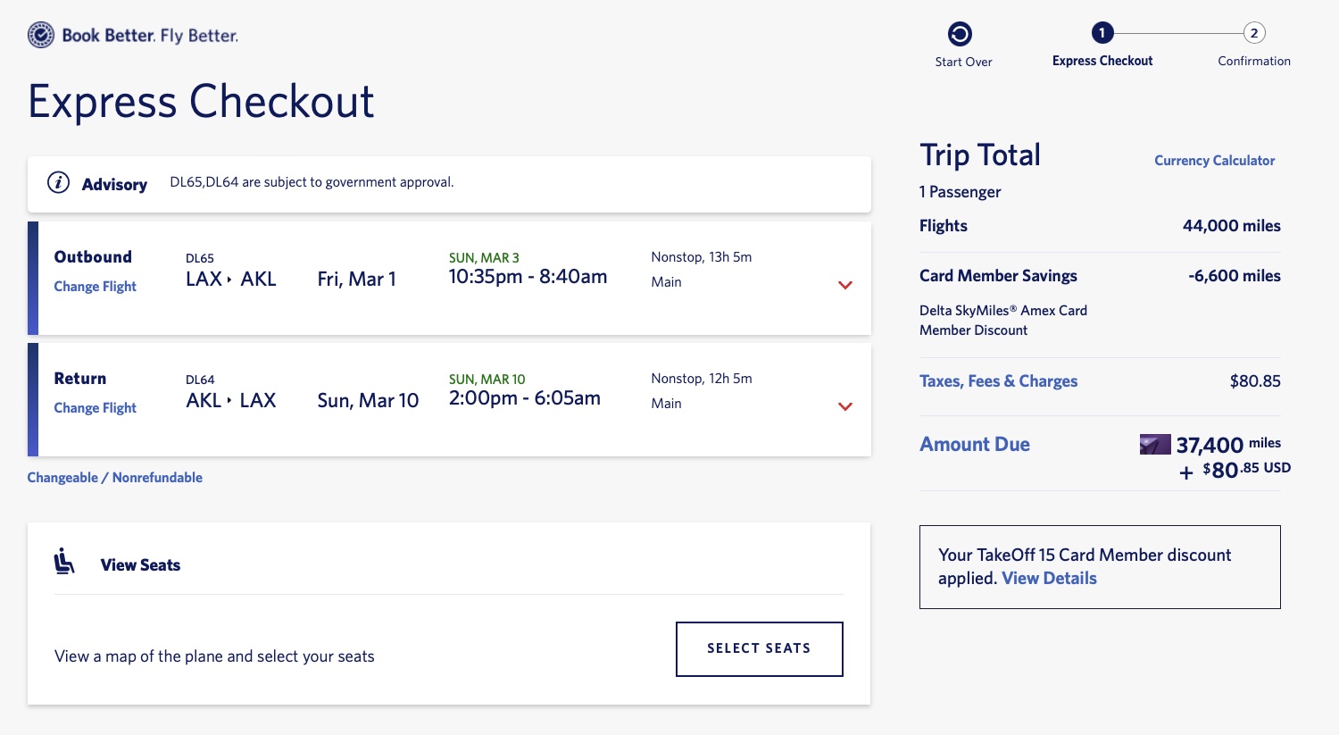
Task: Open Changeable / Nonrefundable fare rules
Action: pos(115,478)
